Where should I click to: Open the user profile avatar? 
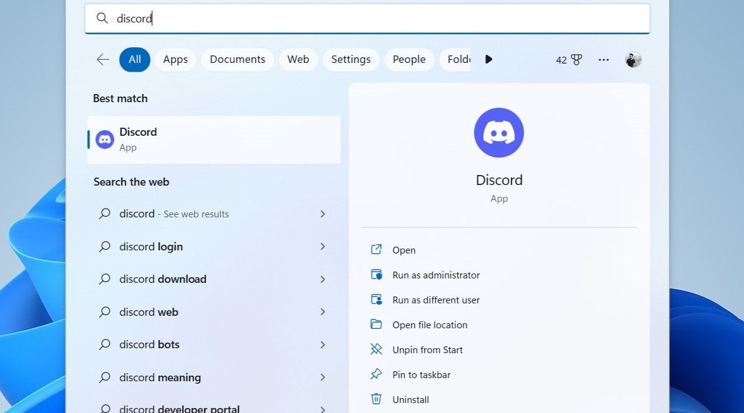[633, 60]
